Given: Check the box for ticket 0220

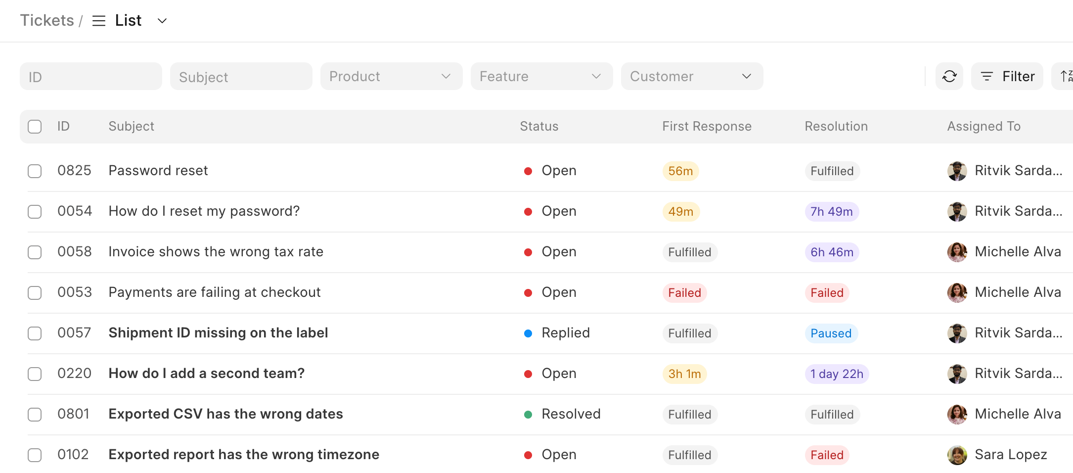Looking at the screenshot, I should pyautogui.click(x=35, y=374).
